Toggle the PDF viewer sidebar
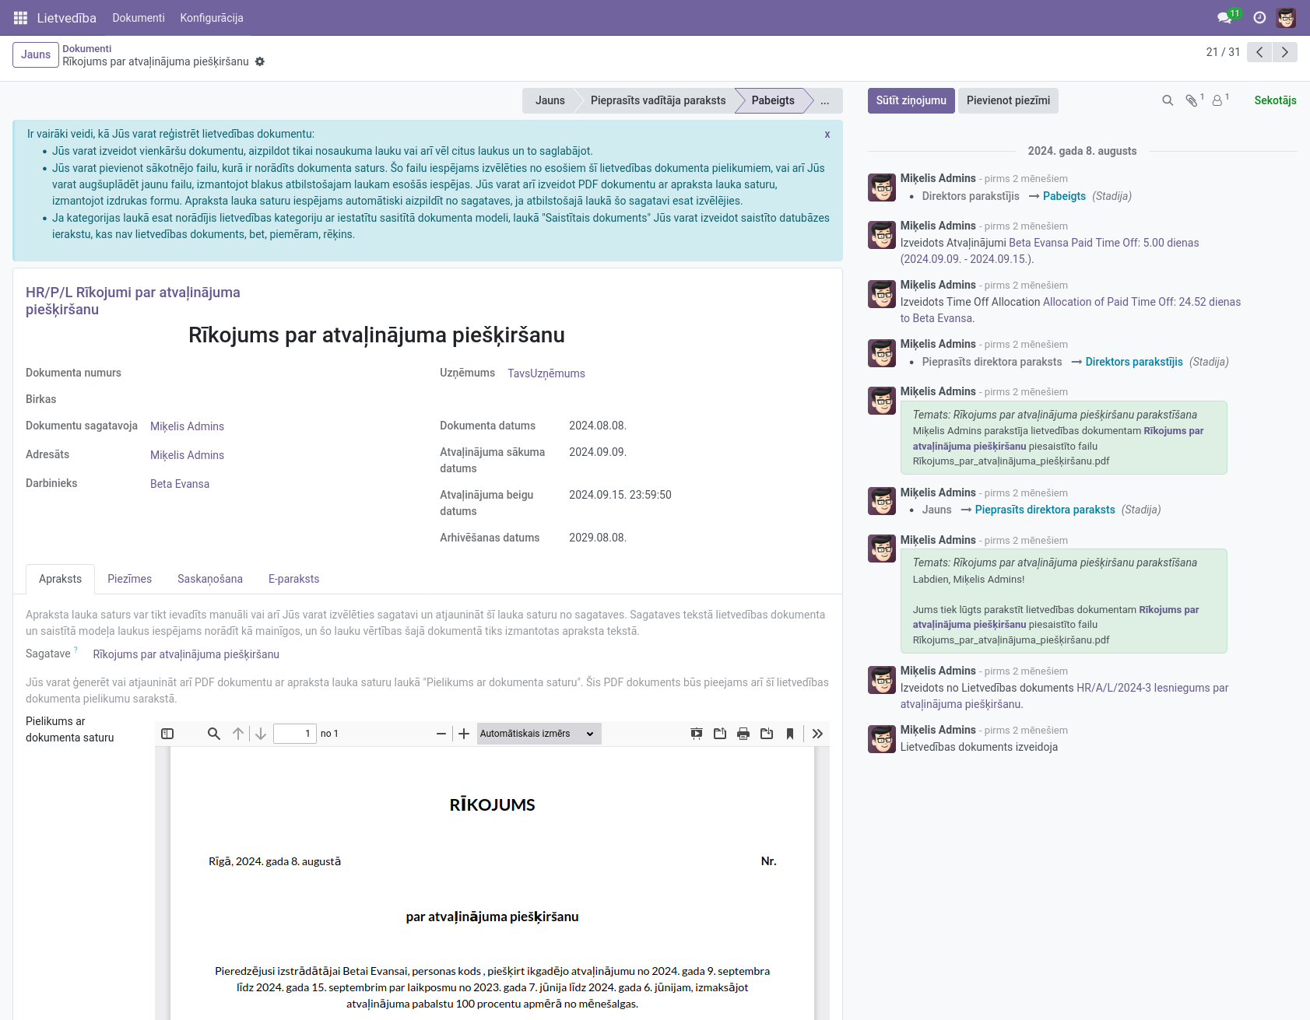1310x1020 pixels. click(167, 734)
